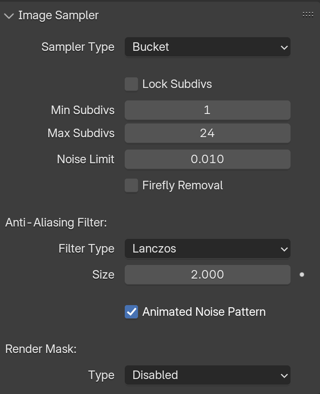Image resolution: width=320 pixels, height=394 pixels.
Task: Click the chevron on the Lanczos dropdown
Action: (284, 249)
